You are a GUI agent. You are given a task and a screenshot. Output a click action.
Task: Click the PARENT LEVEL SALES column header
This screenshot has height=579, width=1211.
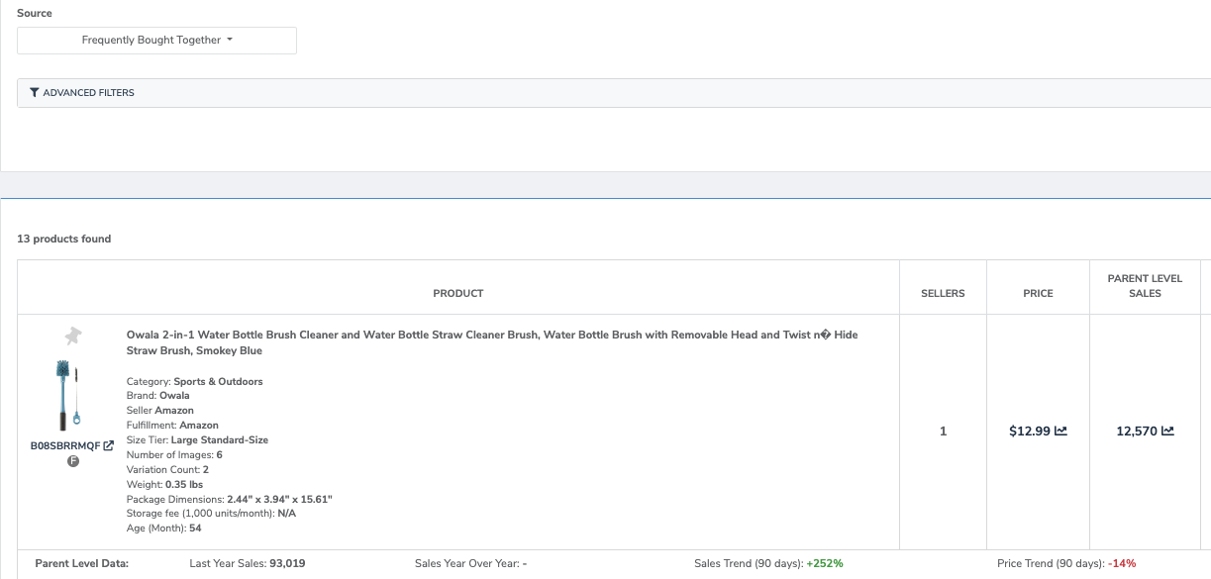click(1146, 286)
